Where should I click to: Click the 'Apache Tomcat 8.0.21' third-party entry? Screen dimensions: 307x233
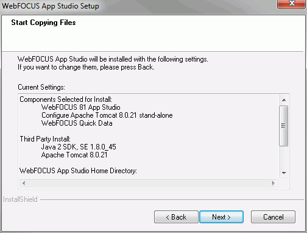74,155
